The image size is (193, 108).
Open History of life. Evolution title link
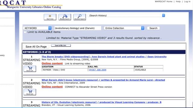point(101,102)
